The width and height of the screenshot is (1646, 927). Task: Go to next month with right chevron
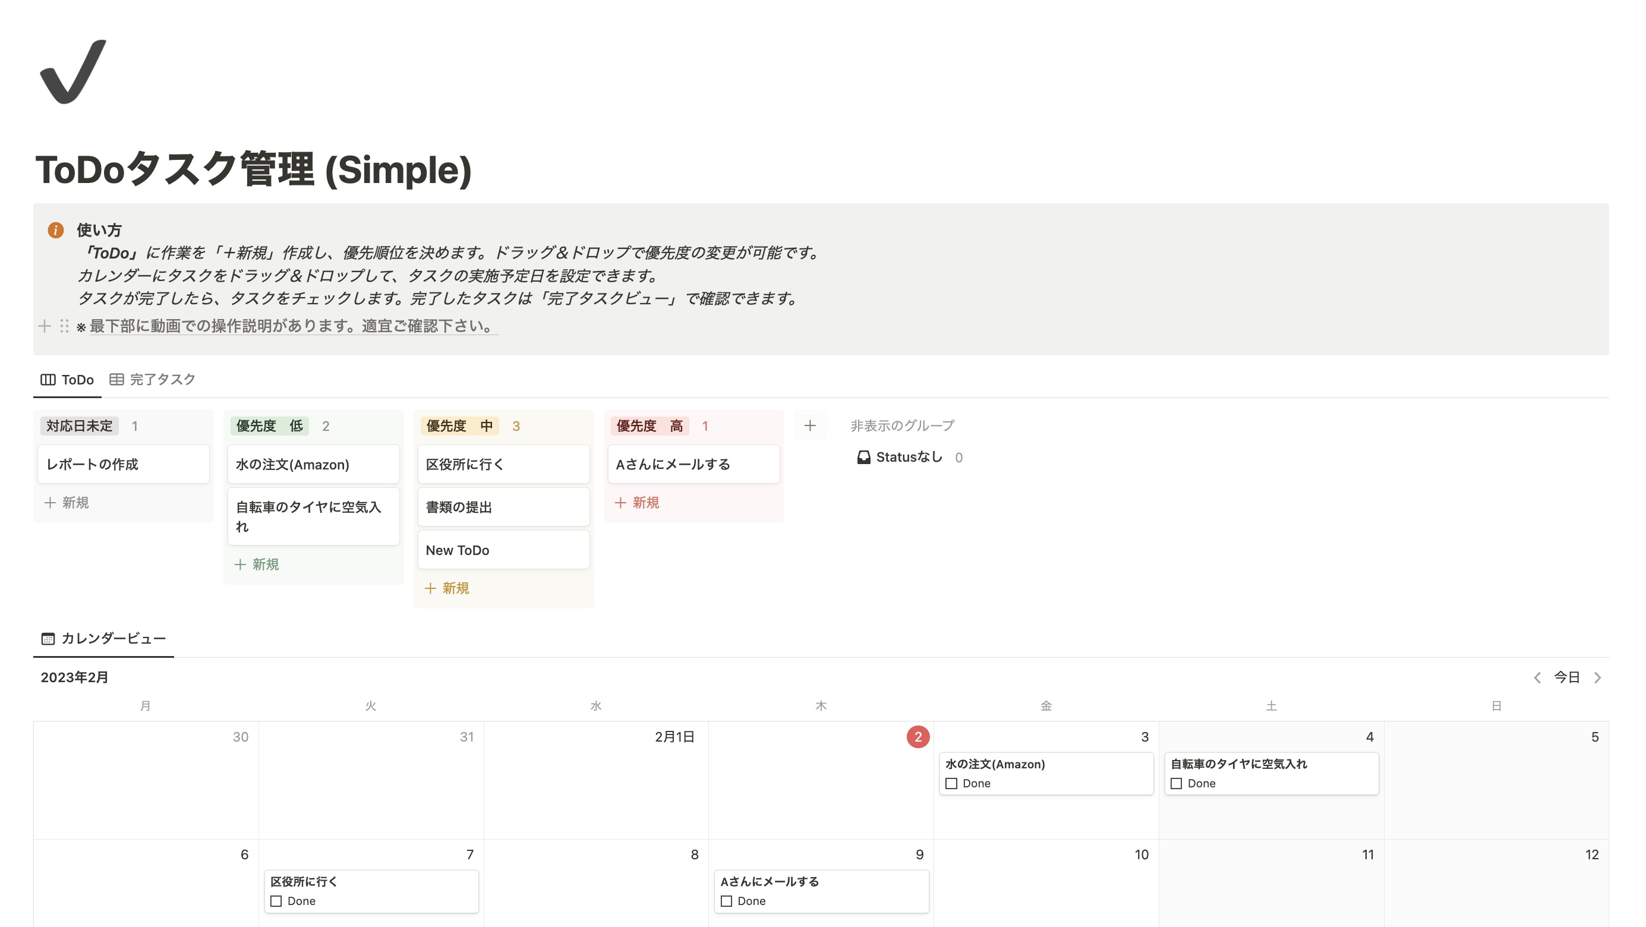point(1597,677)
